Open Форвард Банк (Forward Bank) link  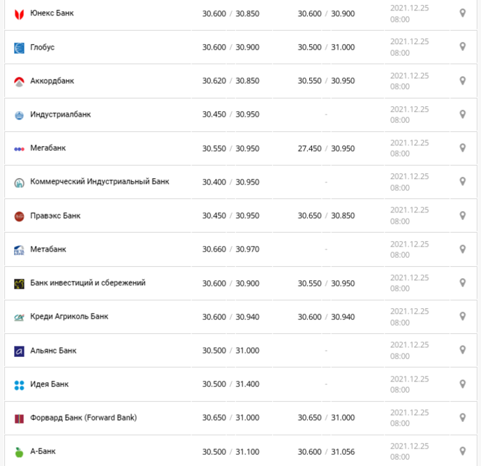(84, 418)
